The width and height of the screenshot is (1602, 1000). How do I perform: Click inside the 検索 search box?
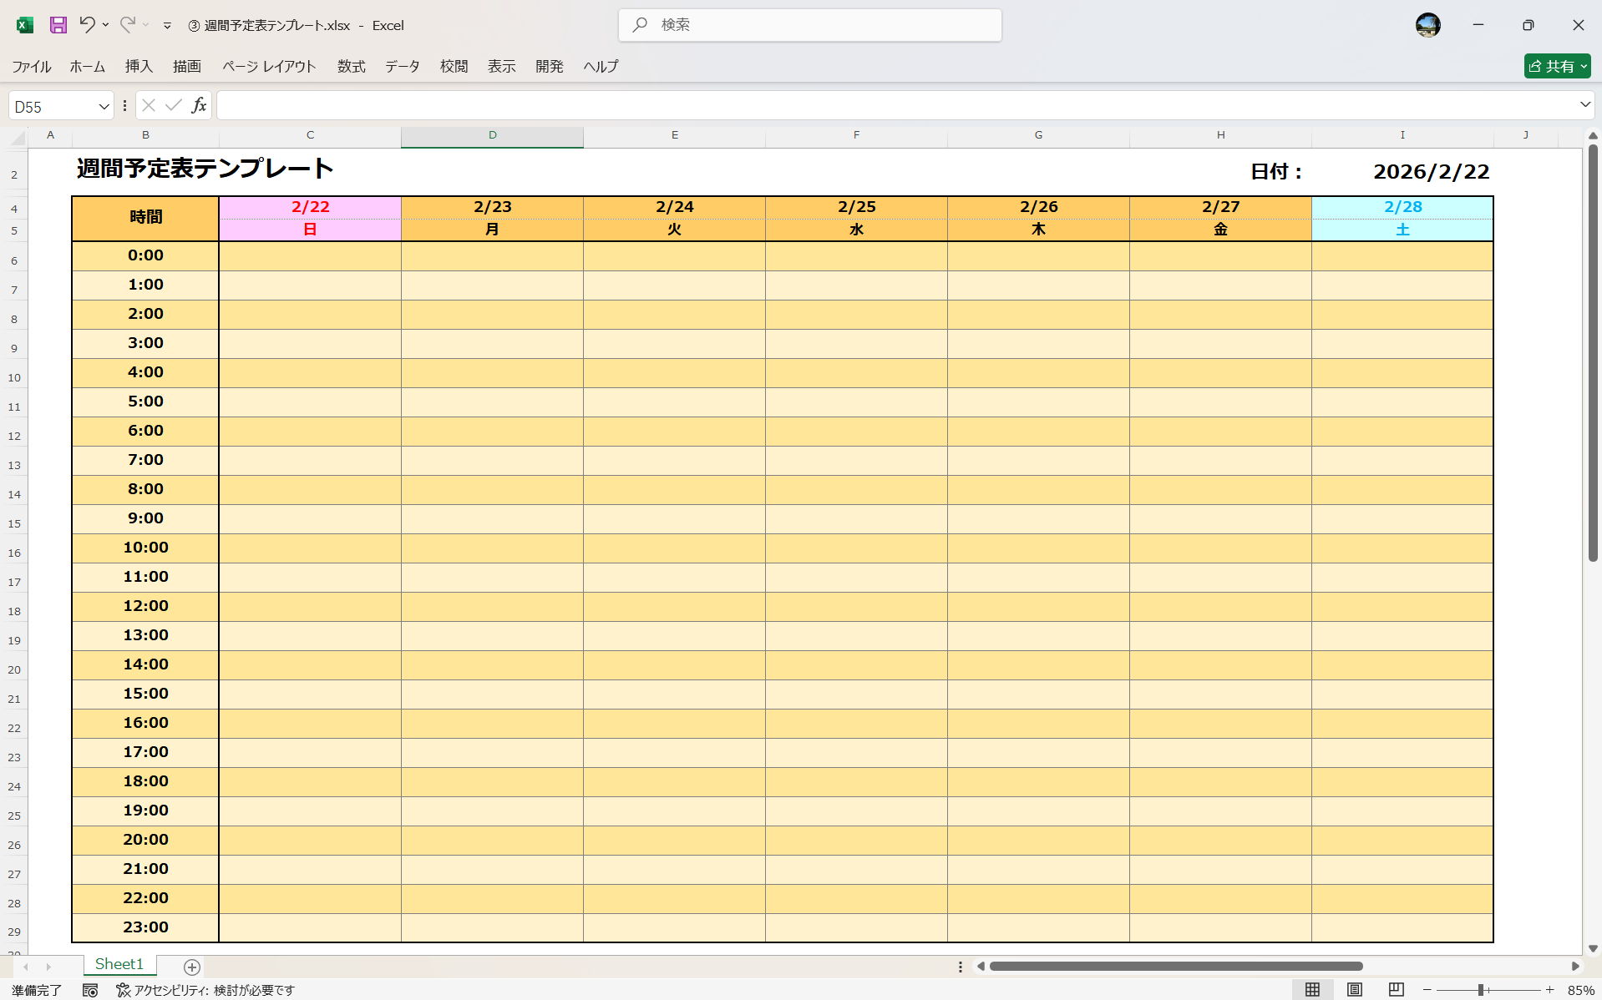pos(809,25)
